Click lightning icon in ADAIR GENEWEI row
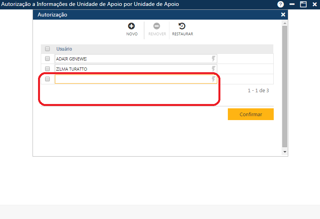This screenshot has height=219, width=320. point(213,59)
